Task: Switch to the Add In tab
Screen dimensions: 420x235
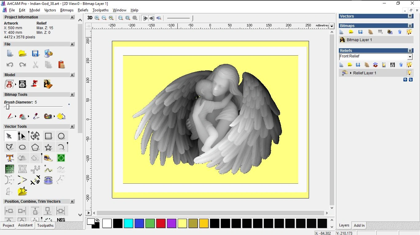Action: (x=359, y=225)
